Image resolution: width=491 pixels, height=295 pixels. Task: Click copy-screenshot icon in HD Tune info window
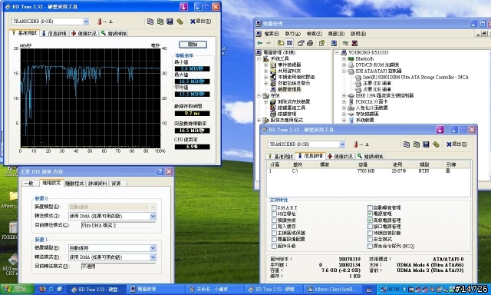pos(416,144)
